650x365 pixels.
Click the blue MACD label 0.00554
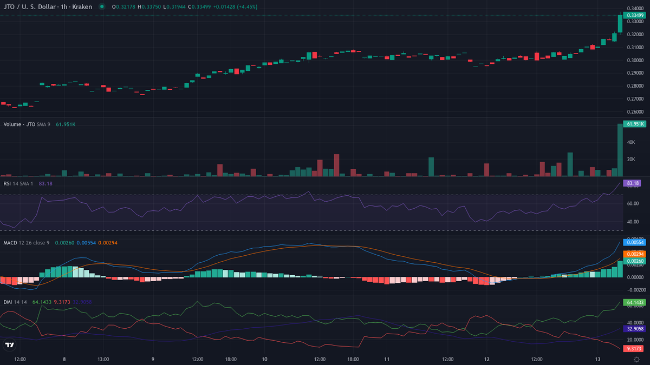pos(634,243)
